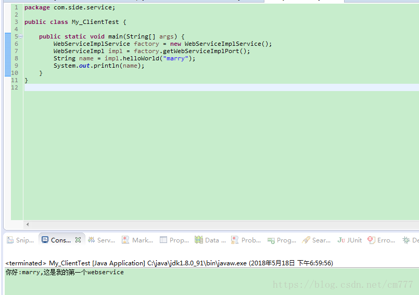
Task: Open the Markers view tab
Action: pos(137,240)
